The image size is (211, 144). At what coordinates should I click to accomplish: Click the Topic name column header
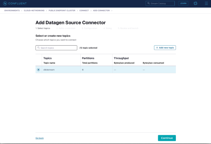(x=49, y=63)
